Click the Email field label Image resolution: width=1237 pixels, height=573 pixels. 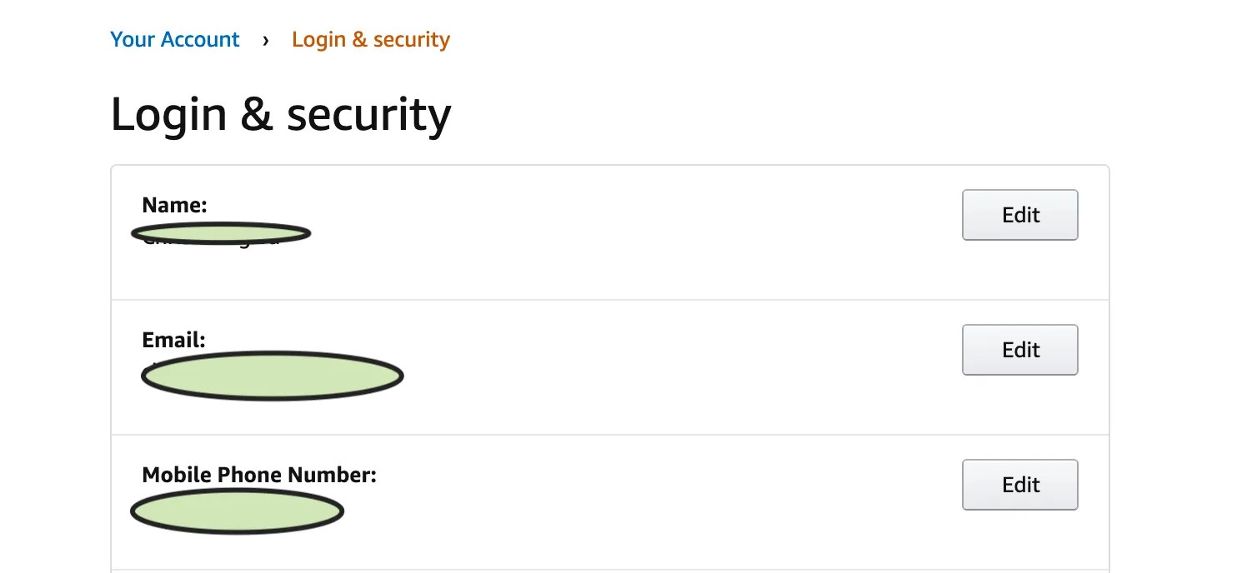[173, 340]
